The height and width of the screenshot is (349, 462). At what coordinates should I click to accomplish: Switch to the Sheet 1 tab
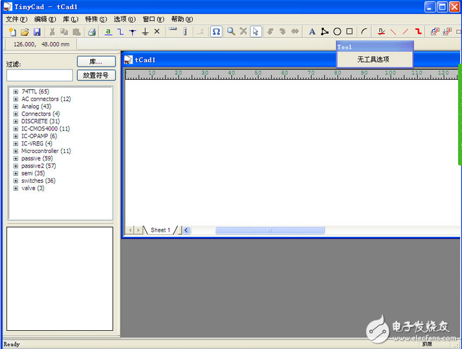[160, 230]
